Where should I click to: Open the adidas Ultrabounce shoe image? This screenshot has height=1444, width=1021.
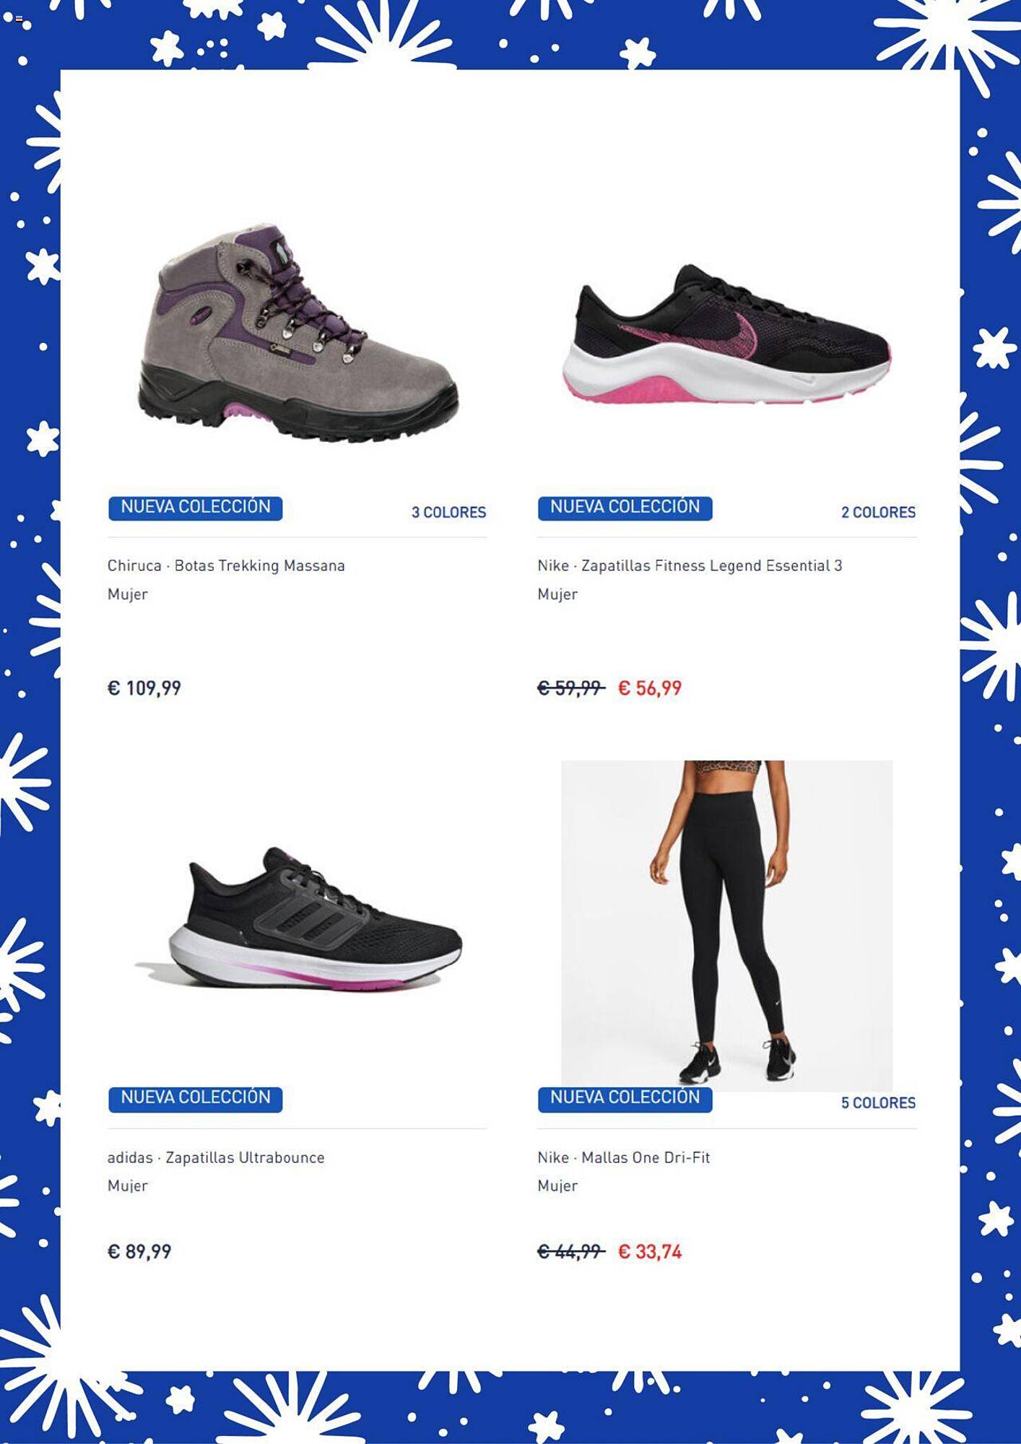297,918
